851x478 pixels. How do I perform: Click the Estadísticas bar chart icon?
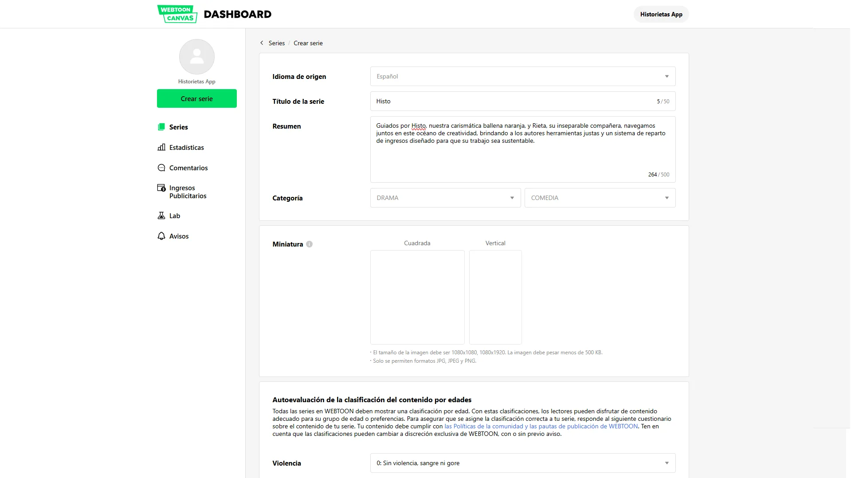click(161, 147)
